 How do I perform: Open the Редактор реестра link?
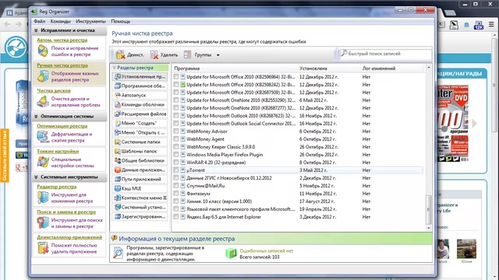57,187
